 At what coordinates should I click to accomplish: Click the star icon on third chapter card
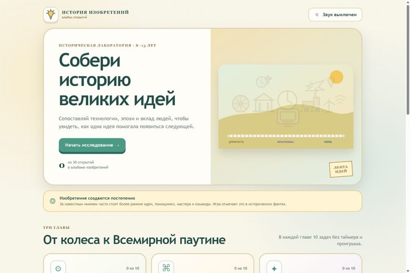pos(274,268)
